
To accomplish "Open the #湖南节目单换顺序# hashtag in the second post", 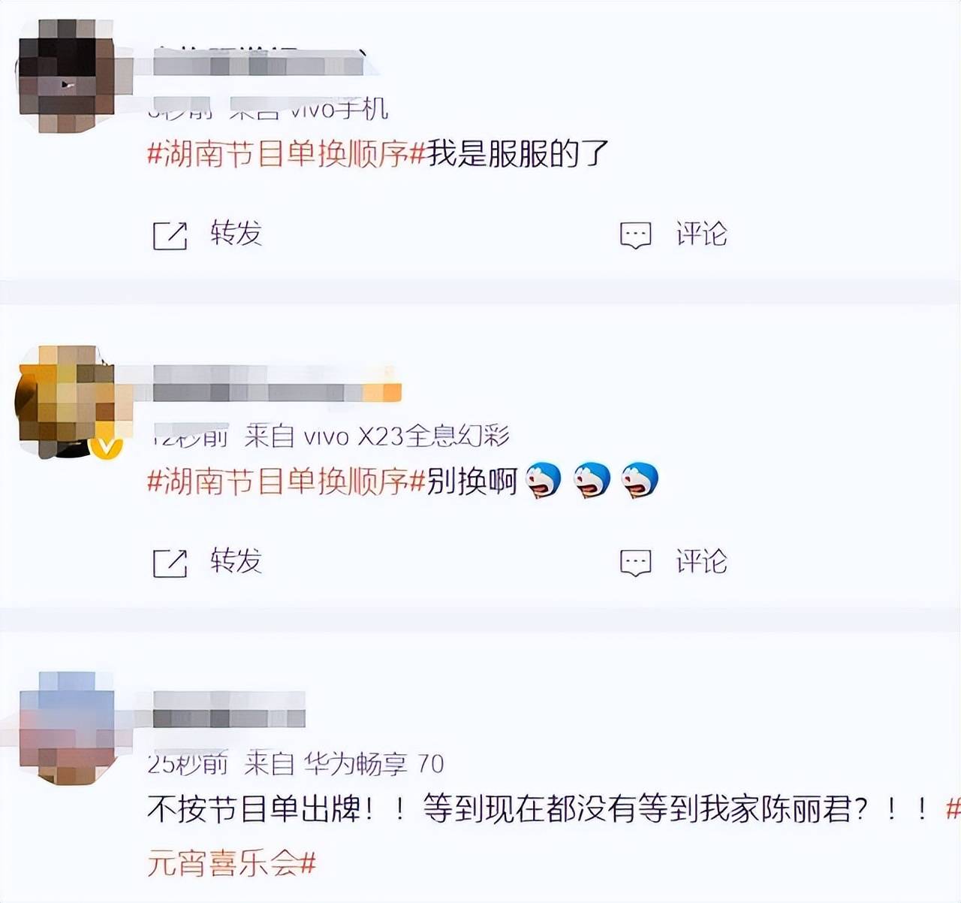I will 287,481.
